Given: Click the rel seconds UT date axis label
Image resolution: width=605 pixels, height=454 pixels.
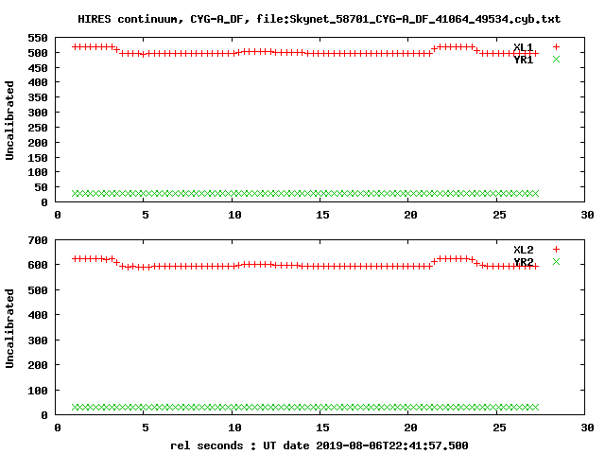Looking at the screenshot, I should tap(320, 445).
